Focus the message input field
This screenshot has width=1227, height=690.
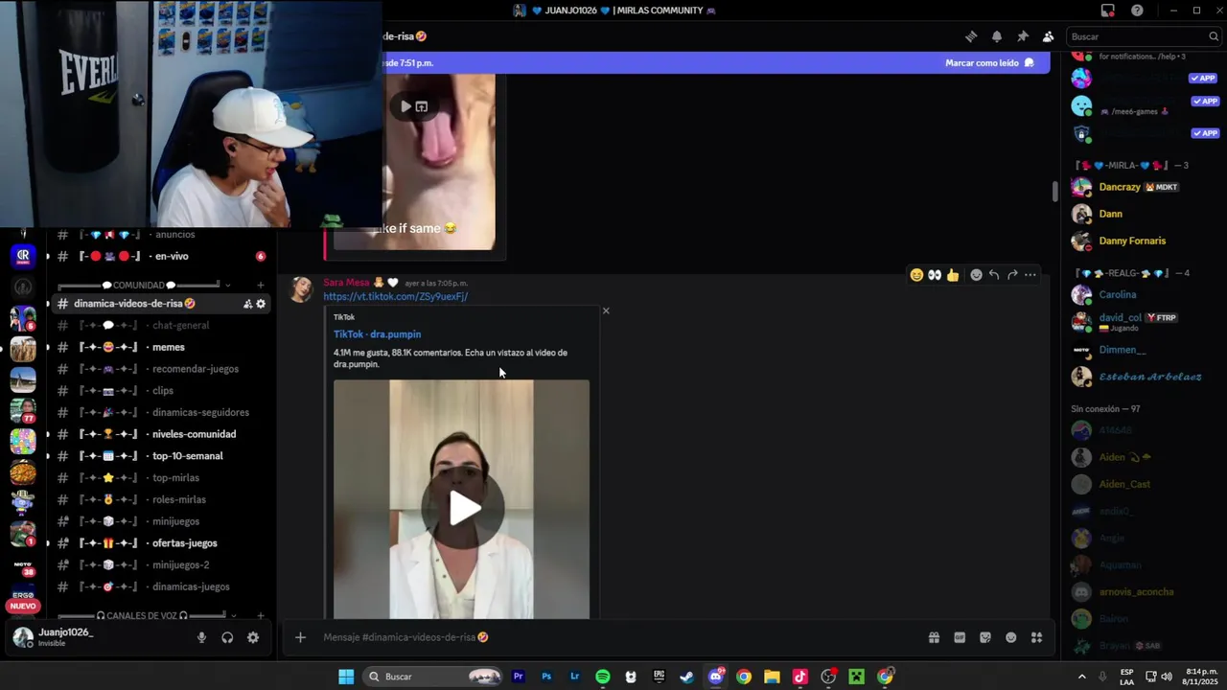coord(613,637)
